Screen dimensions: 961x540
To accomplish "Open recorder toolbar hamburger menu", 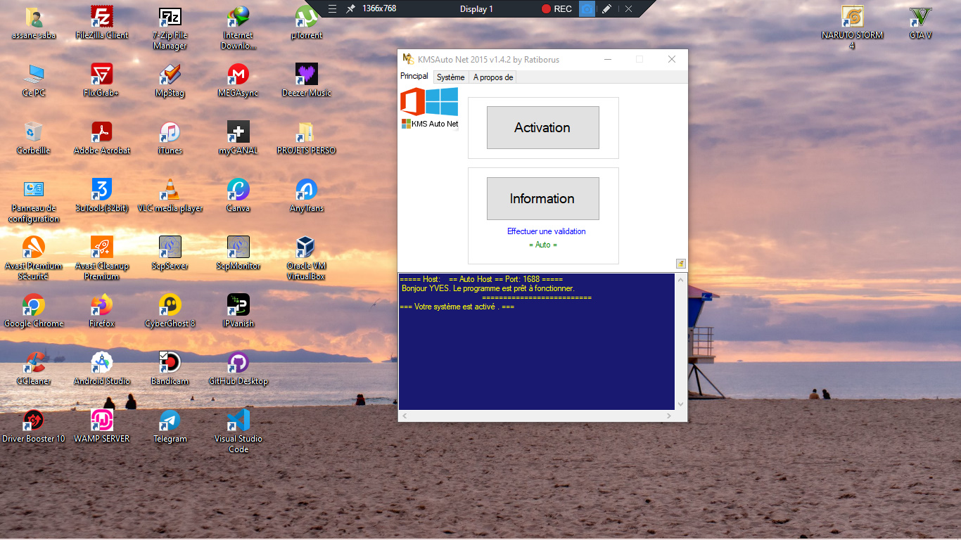I will (333, 8).
